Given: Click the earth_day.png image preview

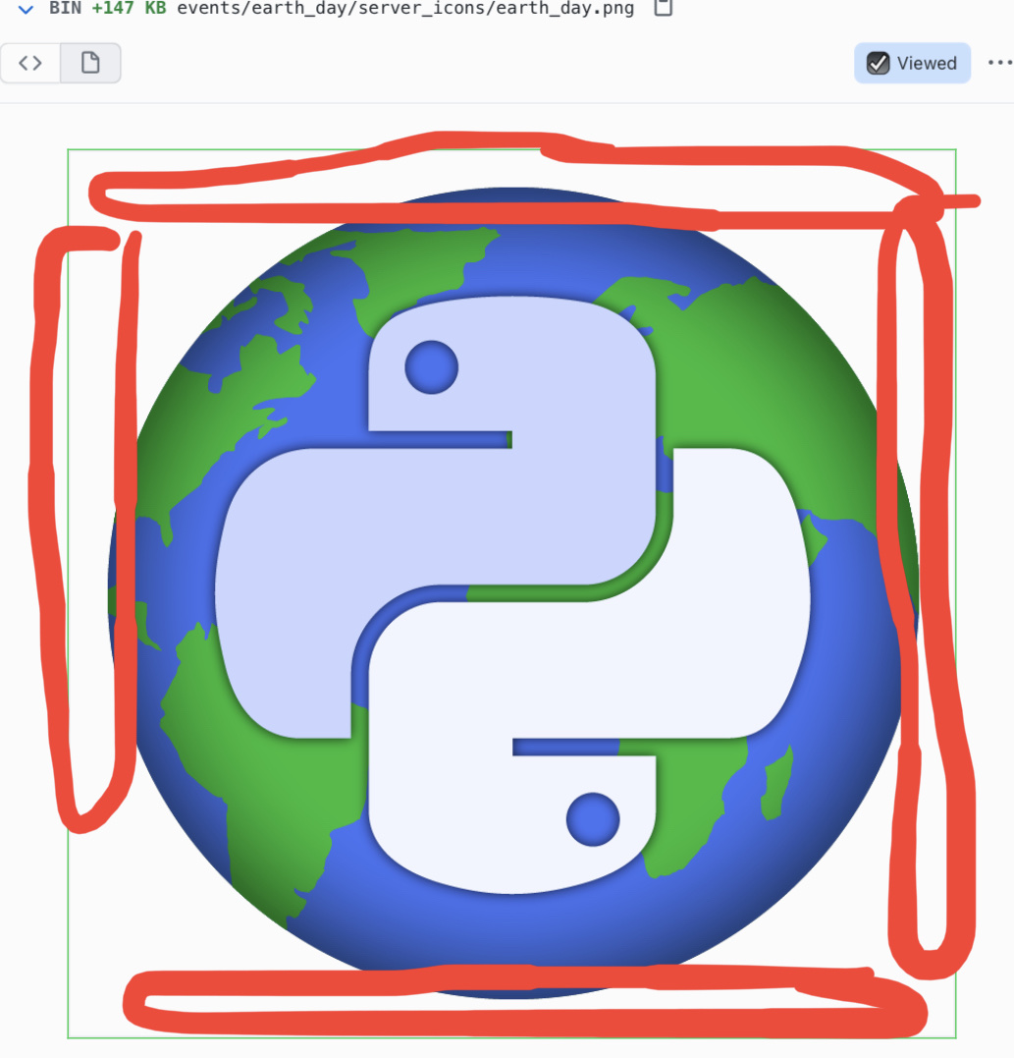Looking at the screenshot, I should [x=511, y=593].
